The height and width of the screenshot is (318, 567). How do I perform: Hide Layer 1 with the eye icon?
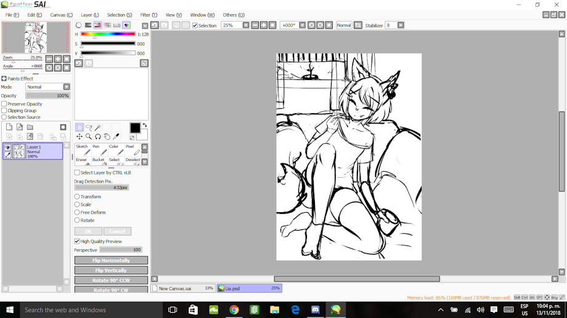pos(7,148)
